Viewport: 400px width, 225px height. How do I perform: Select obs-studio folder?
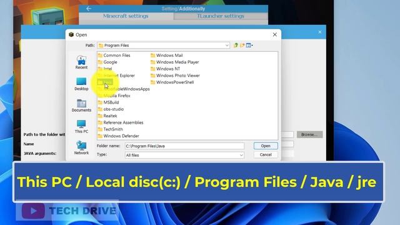tap(111, 109)
